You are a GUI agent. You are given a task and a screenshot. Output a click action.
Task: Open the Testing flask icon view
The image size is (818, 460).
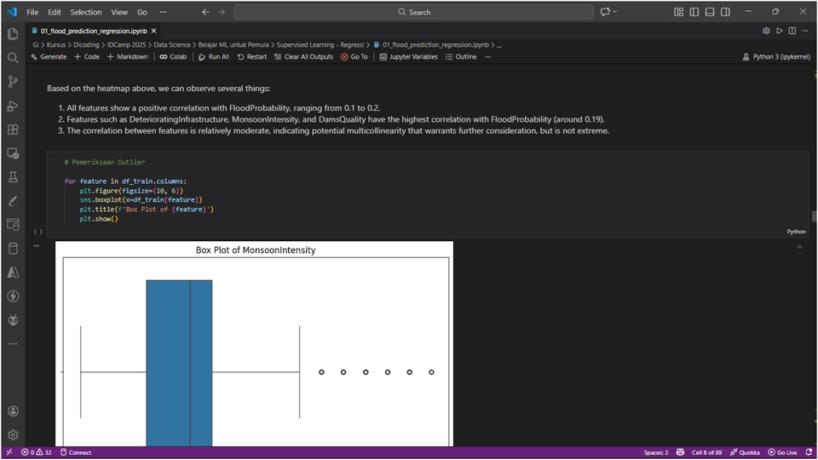click(x=13, y=177)
